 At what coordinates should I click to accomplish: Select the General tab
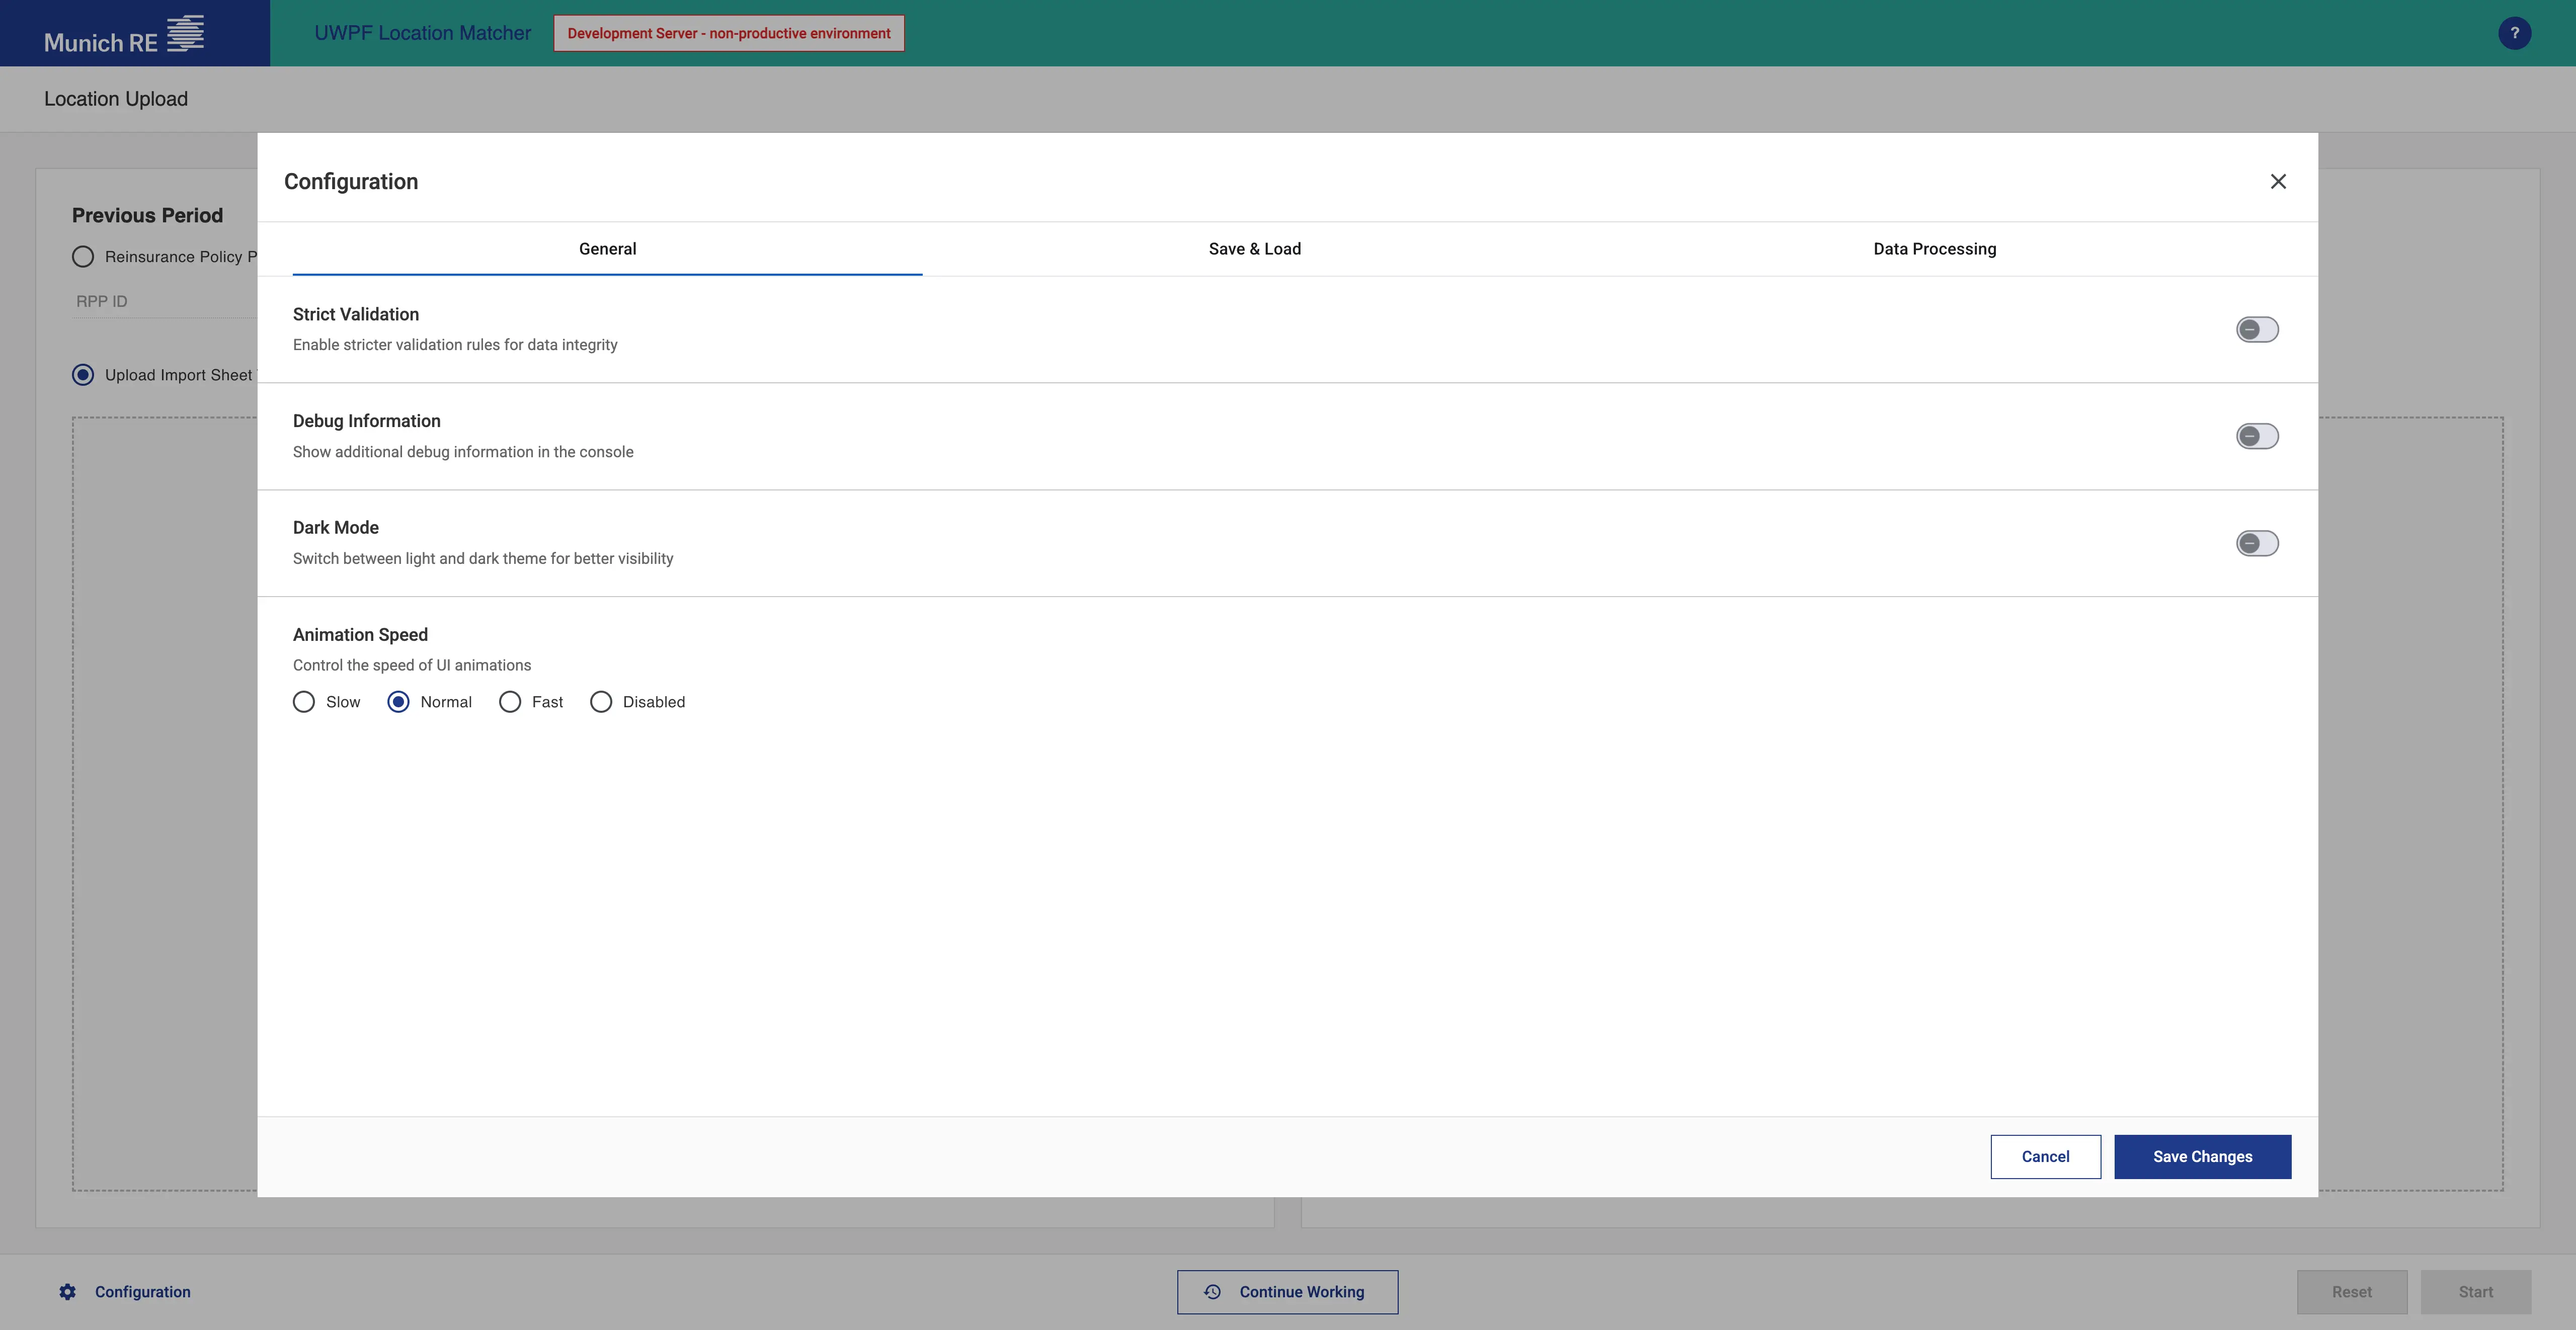click(607, 249)
